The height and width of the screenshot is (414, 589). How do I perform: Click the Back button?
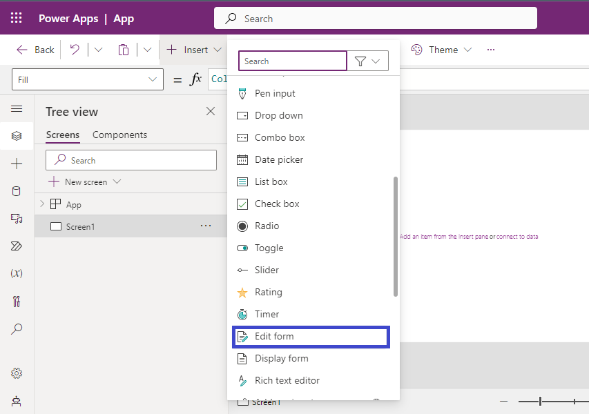(x=35, y=50)
